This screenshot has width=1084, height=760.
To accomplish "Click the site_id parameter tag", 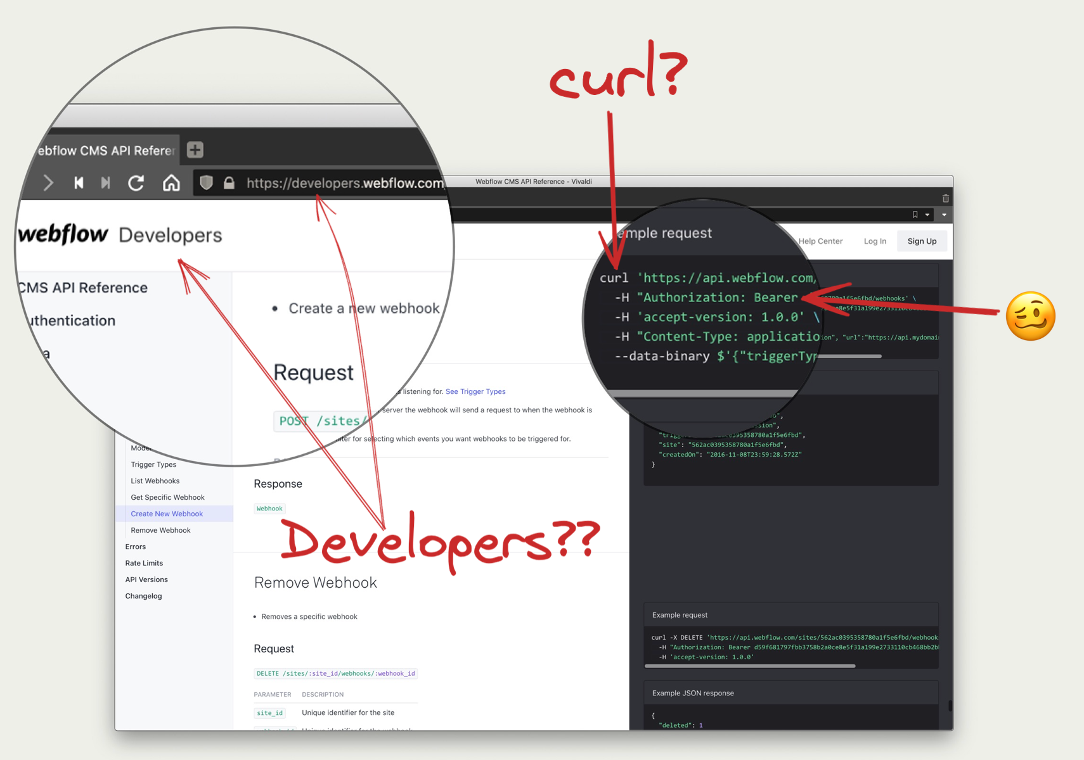I will [x=270, y=713].
